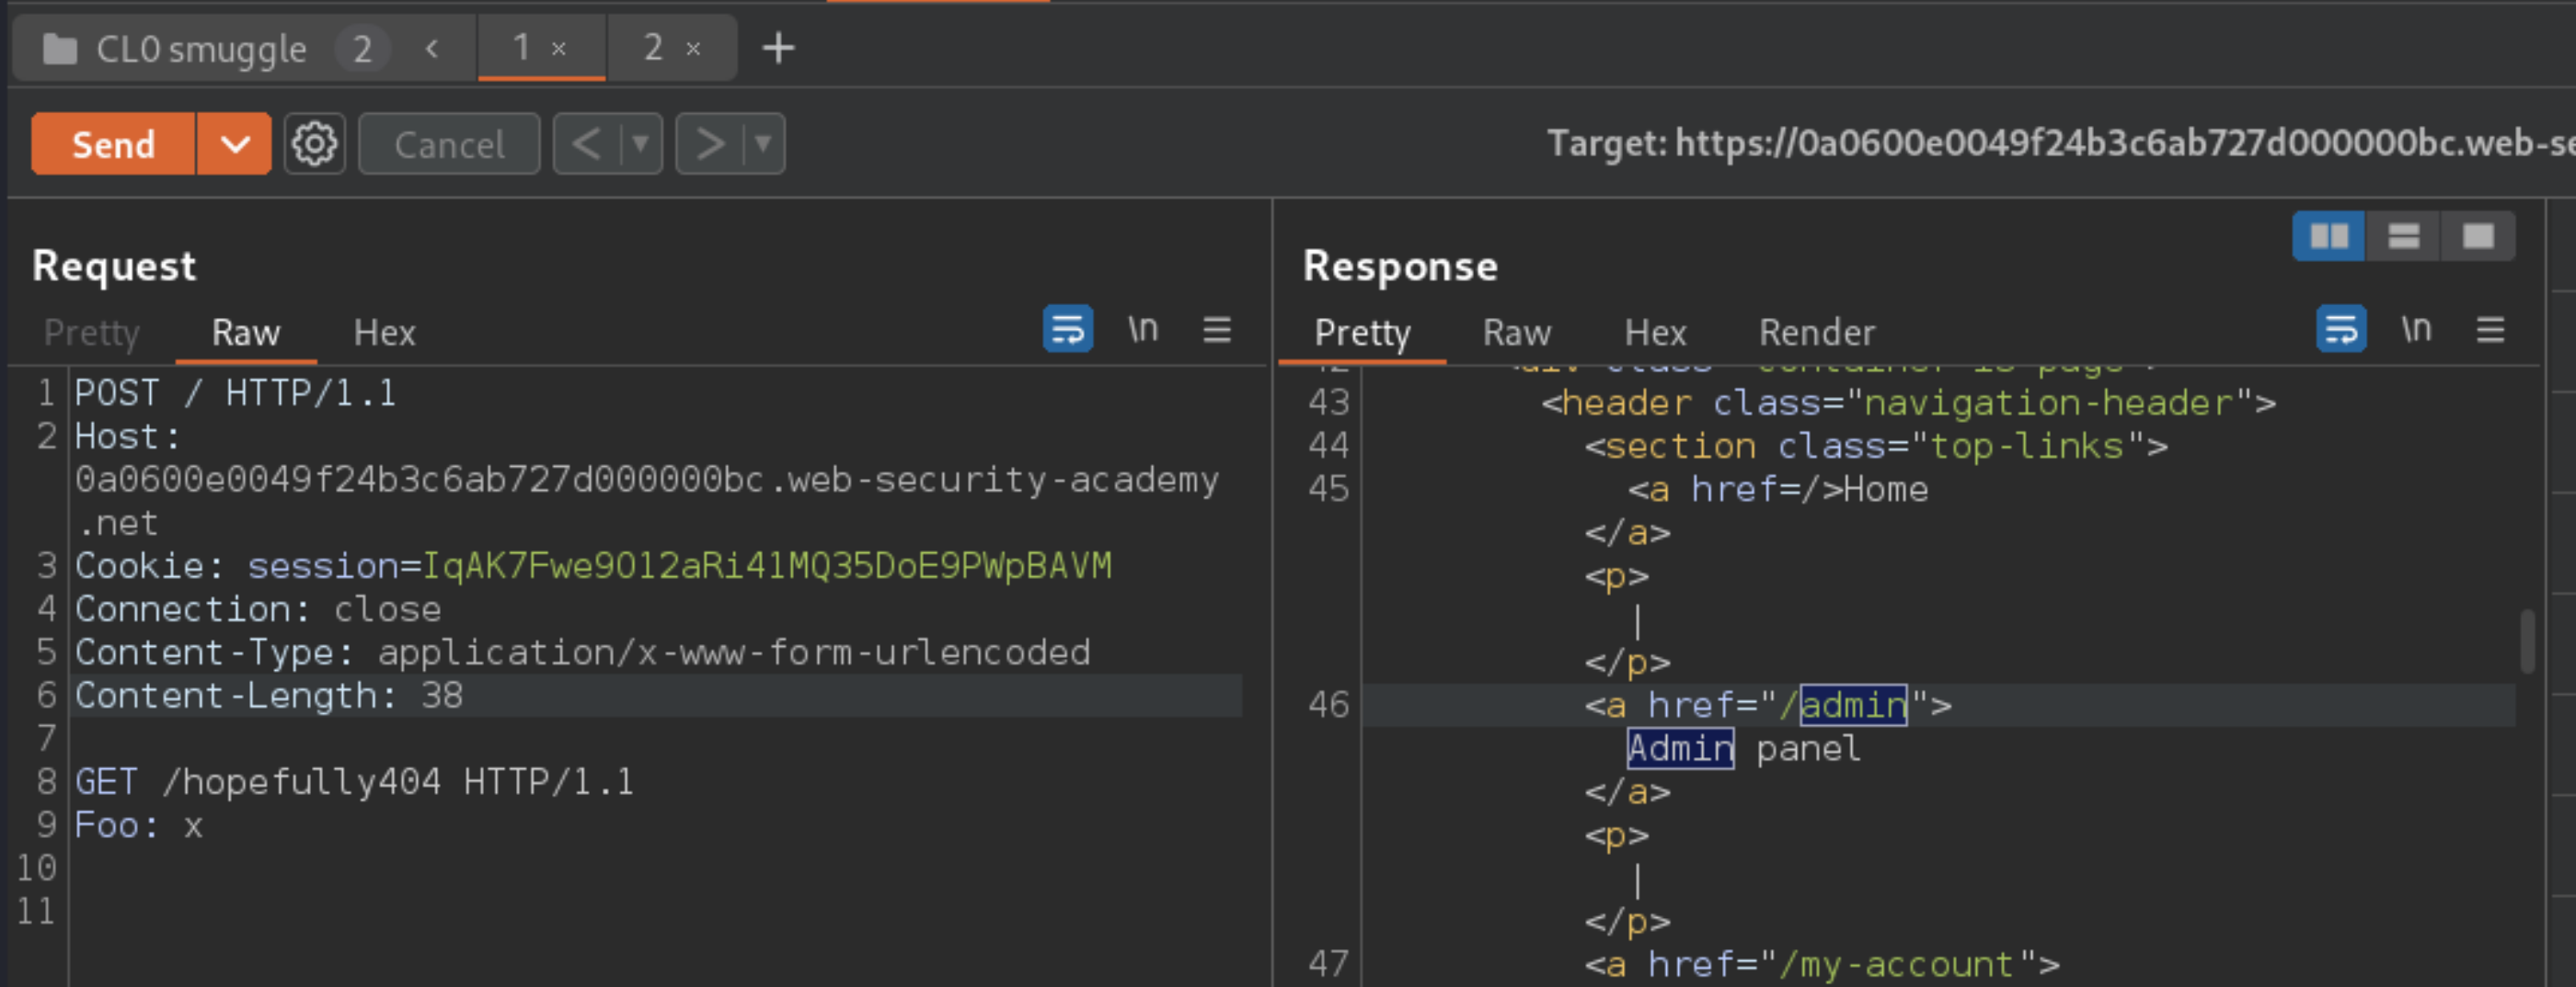
Task: Open the back history dropdown arrow
Action: pos(640,145)
